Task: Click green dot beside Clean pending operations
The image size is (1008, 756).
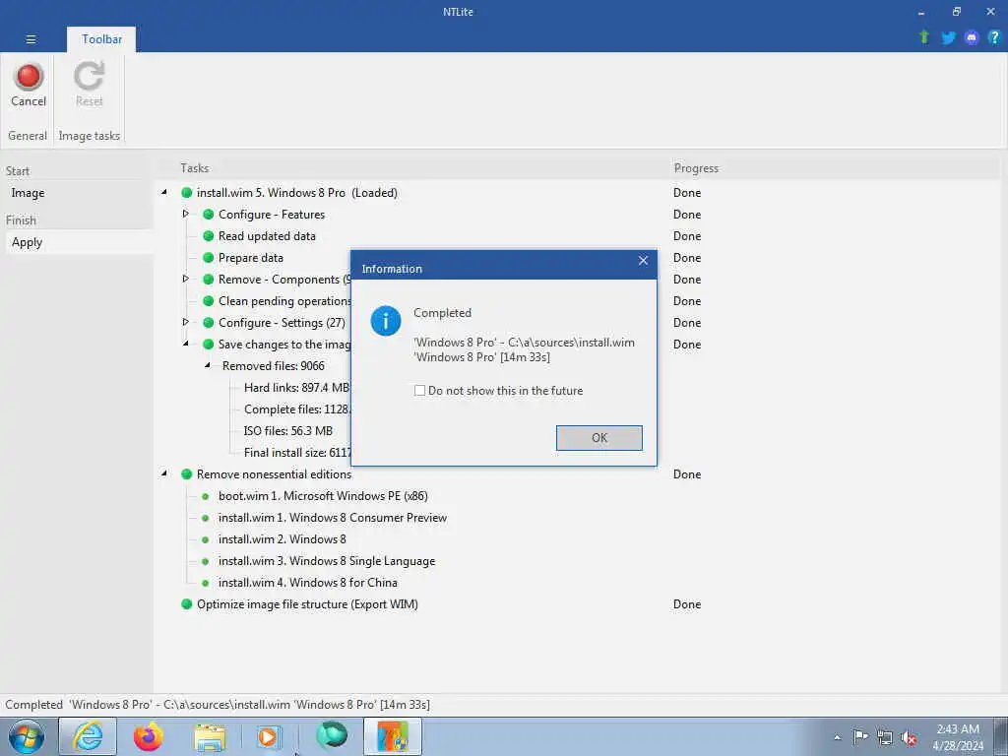Action: (x=208, y=301)
